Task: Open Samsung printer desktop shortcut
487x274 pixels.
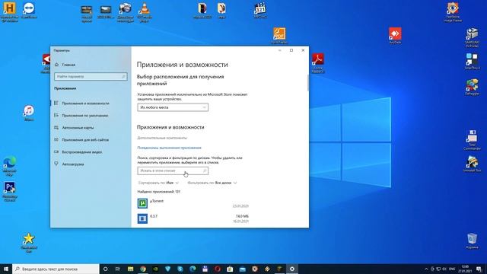Action: point(472,37)
